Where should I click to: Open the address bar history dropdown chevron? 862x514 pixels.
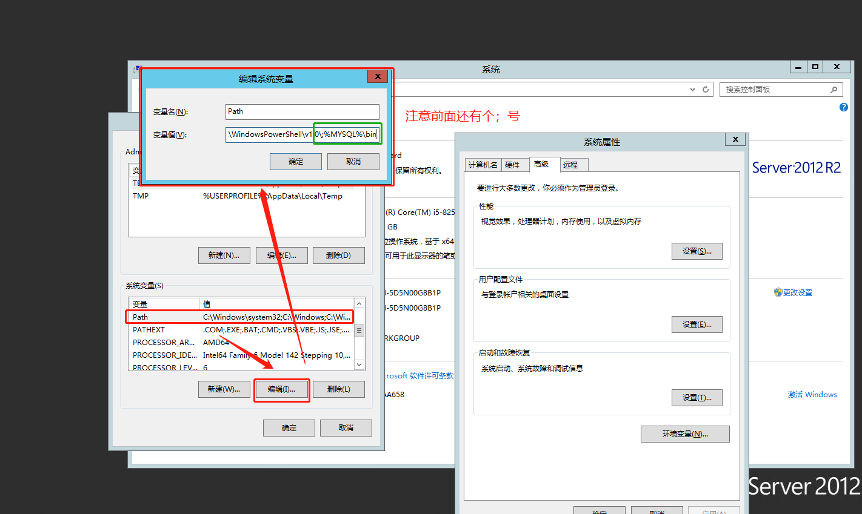click(x=692, y=89)
